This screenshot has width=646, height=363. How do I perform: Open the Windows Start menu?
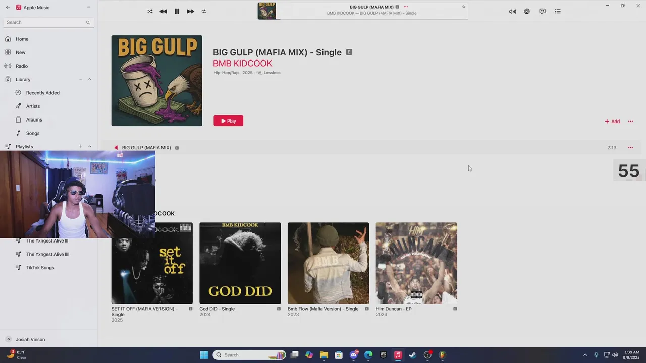click(x=204, y=355)
